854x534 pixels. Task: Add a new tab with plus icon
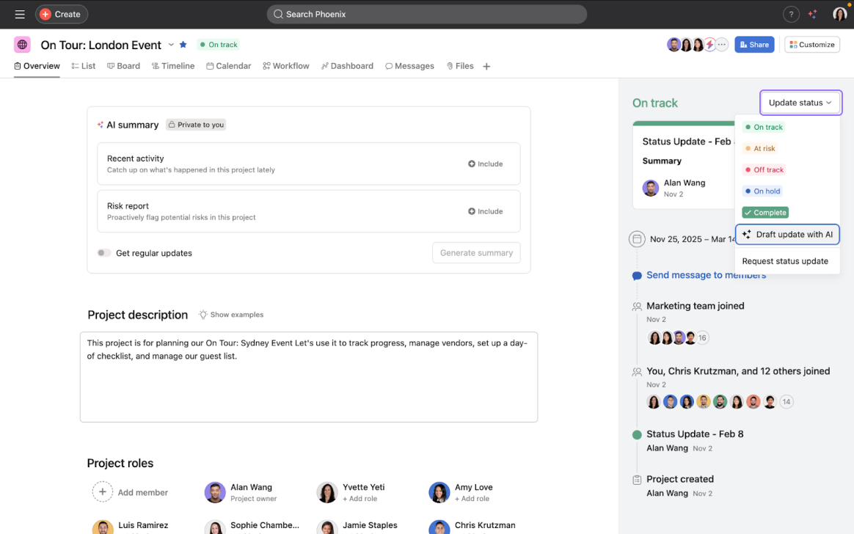(x=486, y=67)
